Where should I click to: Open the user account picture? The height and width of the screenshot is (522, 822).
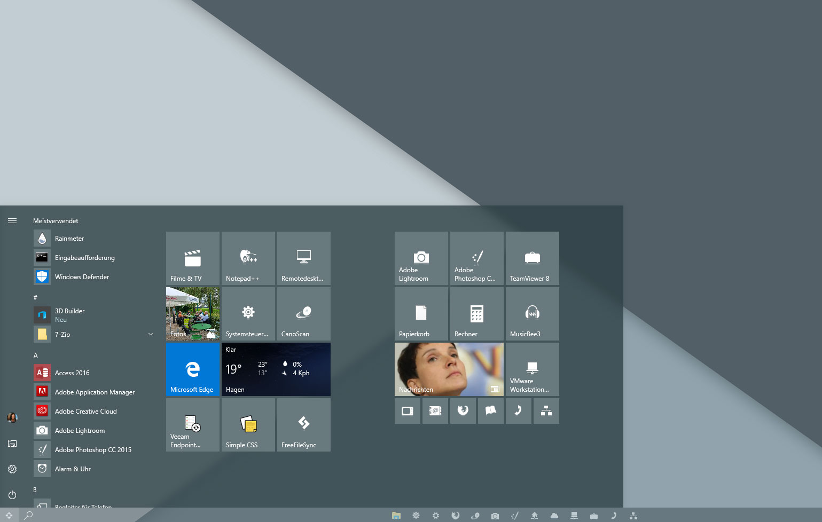pyautogui.click(x=12, y=418)
